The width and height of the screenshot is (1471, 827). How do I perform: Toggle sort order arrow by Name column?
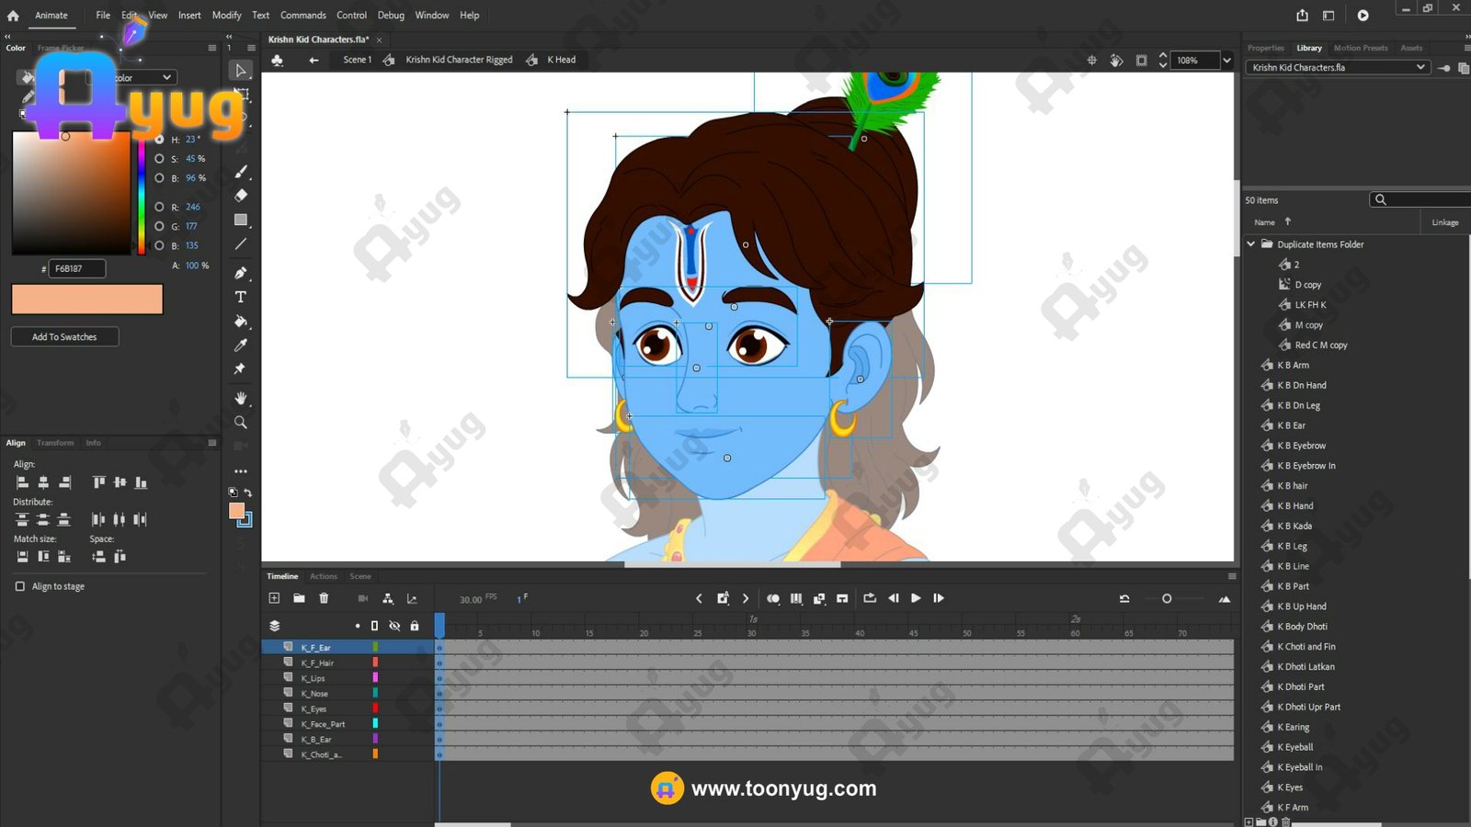pos(1287,221)
